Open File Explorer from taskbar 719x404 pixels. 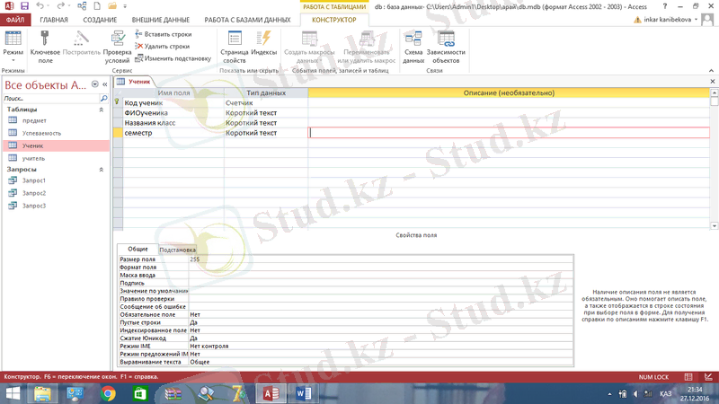tap(42, 393)
